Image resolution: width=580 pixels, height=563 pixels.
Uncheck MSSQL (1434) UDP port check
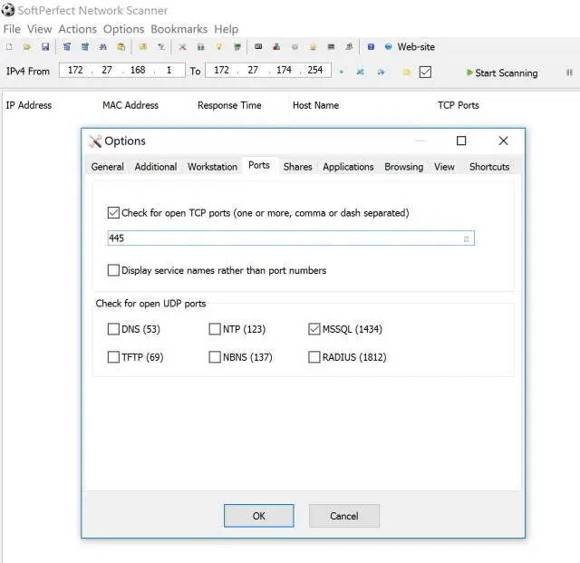[x=314, y=329]
